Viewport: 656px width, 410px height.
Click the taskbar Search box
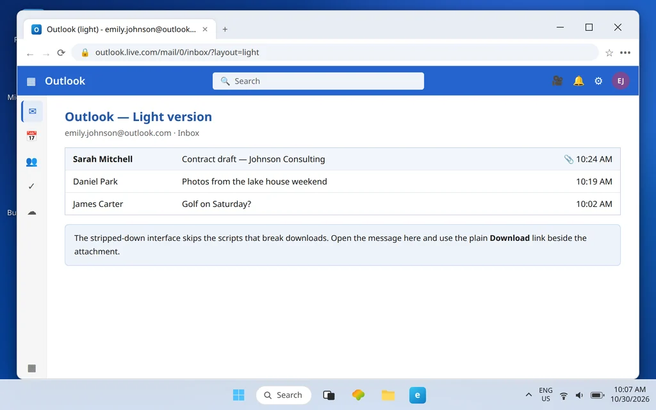click(x=284, y=395)
